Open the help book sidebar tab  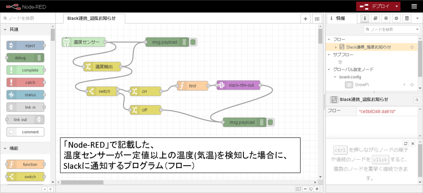coord(375,18)
